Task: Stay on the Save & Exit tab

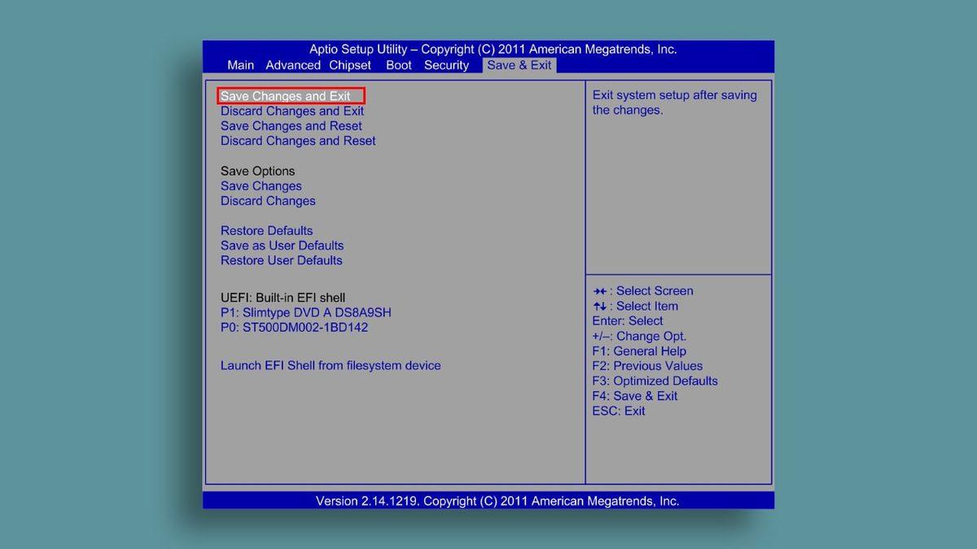Action: [x=519, y=65]
